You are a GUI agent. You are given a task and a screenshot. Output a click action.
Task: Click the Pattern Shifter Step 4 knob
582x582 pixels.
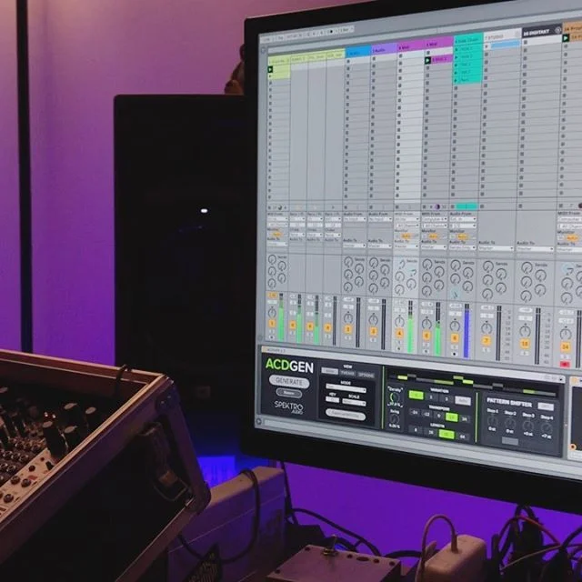tap(547, 428)
